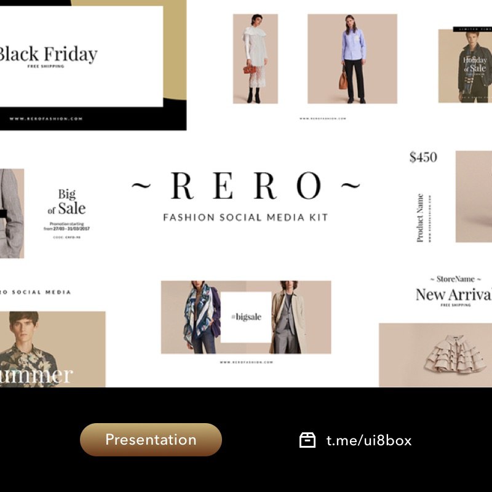
Task: Click the StoreName text above New Arrival
Action: click(455, 279)
